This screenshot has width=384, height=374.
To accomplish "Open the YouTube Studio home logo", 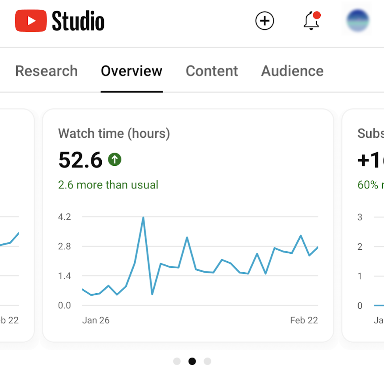I will pyautogui.click(x=59, y=21).
